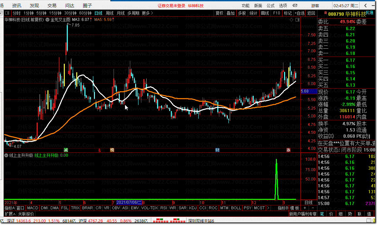This screenshot has width=378, height=225.
Task: Select the 30分钟 period
Action: point(70,13)
